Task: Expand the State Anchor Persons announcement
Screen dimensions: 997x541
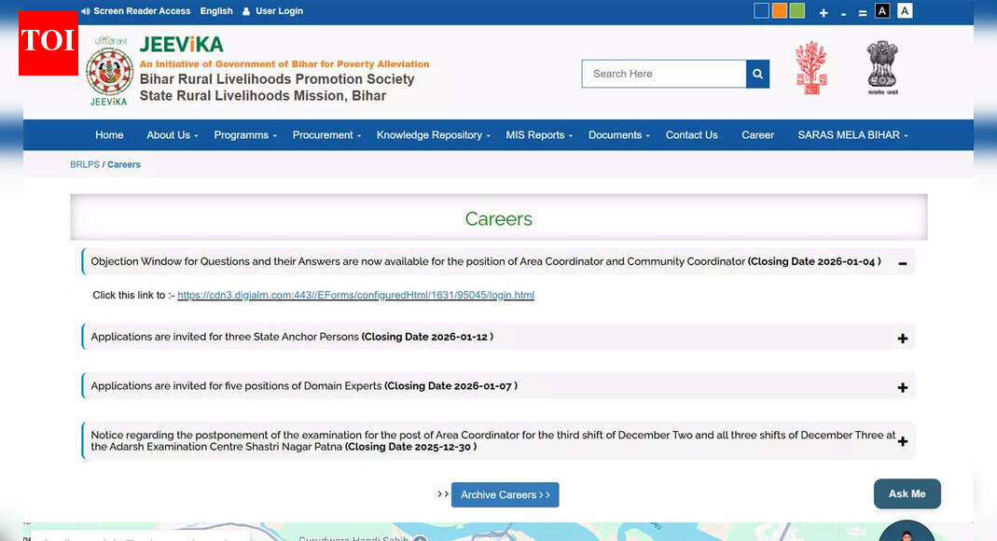Action: [x=902, y=339]
